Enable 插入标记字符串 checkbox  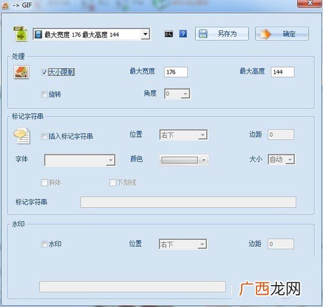point(44,136)
